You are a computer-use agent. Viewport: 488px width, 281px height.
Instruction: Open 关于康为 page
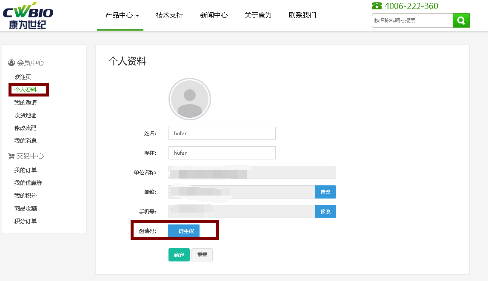(x=258, y=15)
